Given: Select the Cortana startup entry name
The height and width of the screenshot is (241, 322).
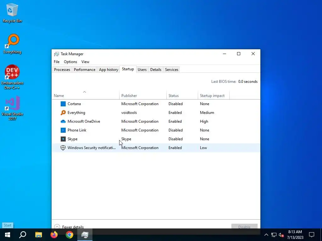Looking at the screenshot, I should pos(74,104).
